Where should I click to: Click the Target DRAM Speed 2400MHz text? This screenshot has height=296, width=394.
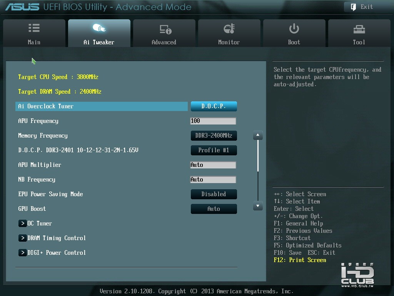[x=60, y=92]
